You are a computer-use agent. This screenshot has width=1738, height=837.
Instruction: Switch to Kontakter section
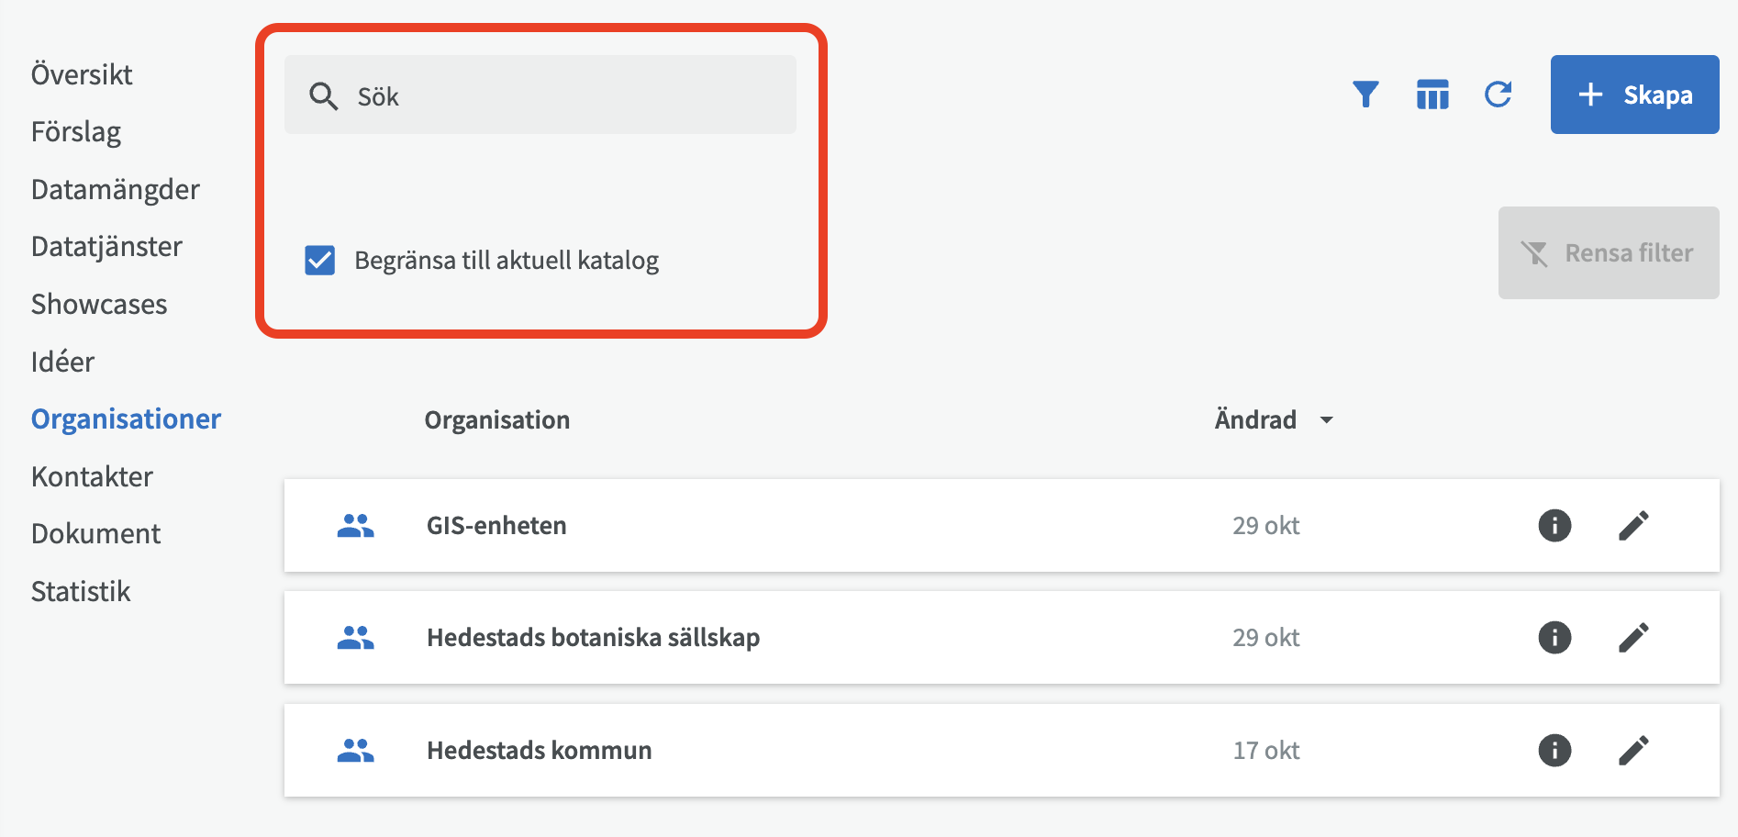[x=92, y=475]
